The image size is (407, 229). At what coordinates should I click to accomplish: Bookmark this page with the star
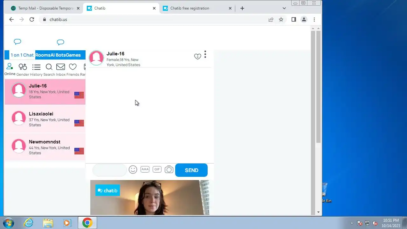tap(281, 19)
